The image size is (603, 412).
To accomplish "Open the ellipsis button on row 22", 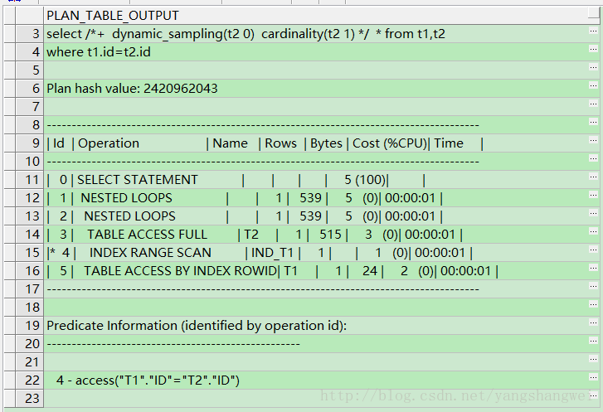I will coord(593,380).
